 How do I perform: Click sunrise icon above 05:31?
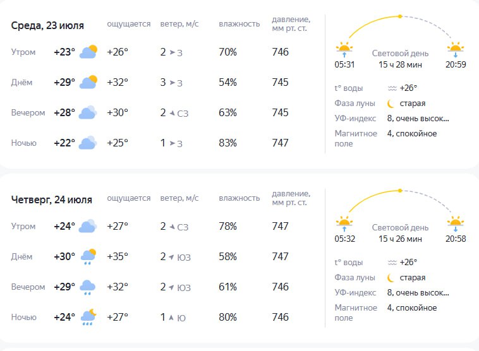tap(344, 49)
